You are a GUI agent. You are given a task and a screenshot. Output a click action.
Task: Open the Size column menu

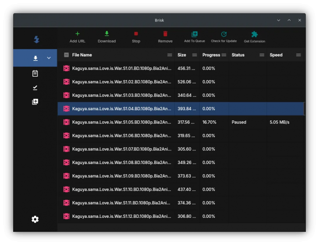(x=195, y=55)
